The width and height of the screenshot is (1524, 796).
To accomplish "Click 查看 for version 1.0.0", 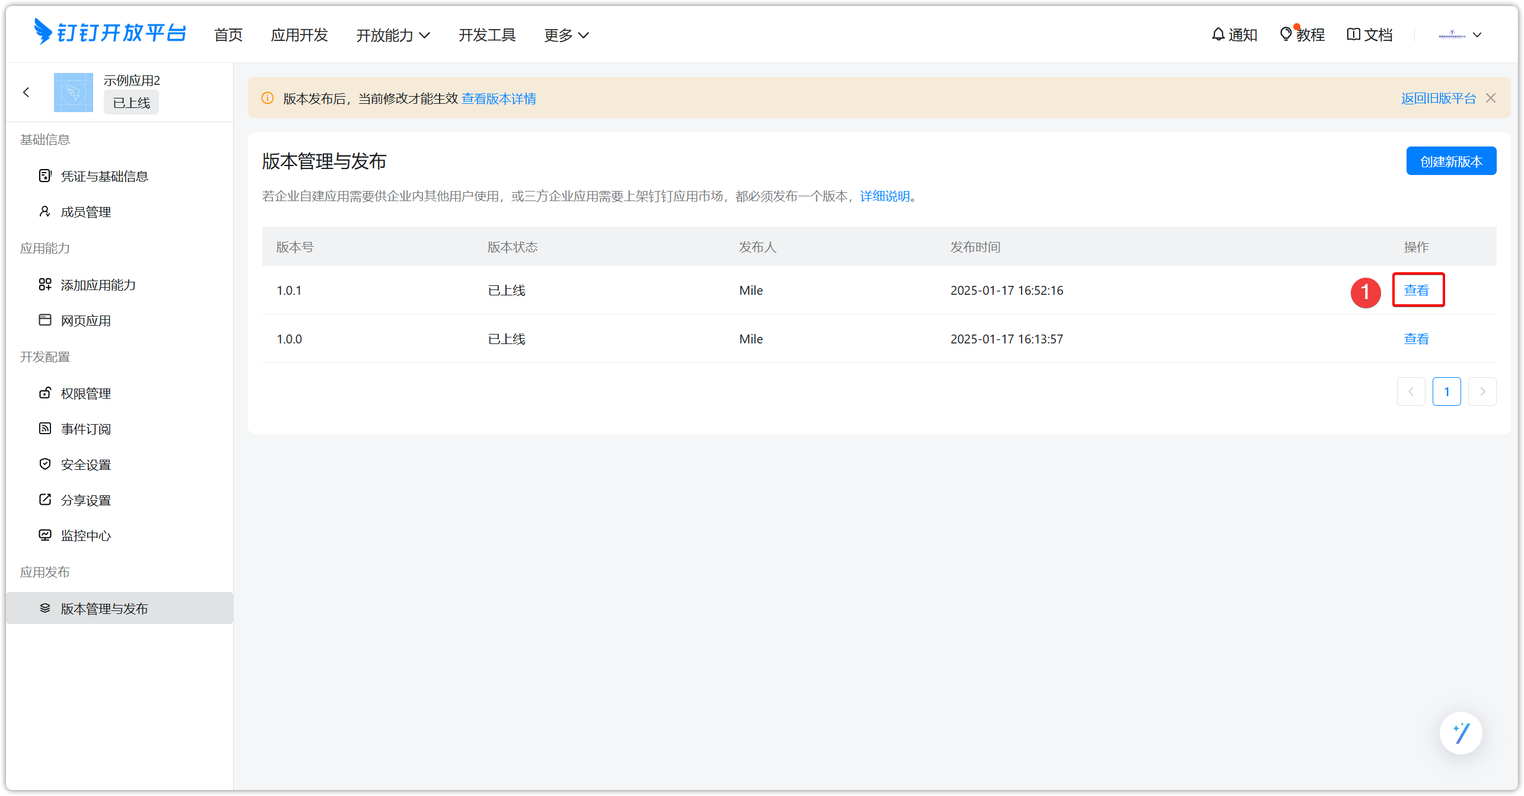I will coord(1416,339).
